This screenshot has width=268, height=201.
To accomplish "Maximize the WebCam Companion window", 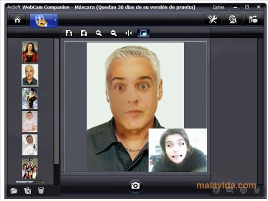I will (247, 7).
